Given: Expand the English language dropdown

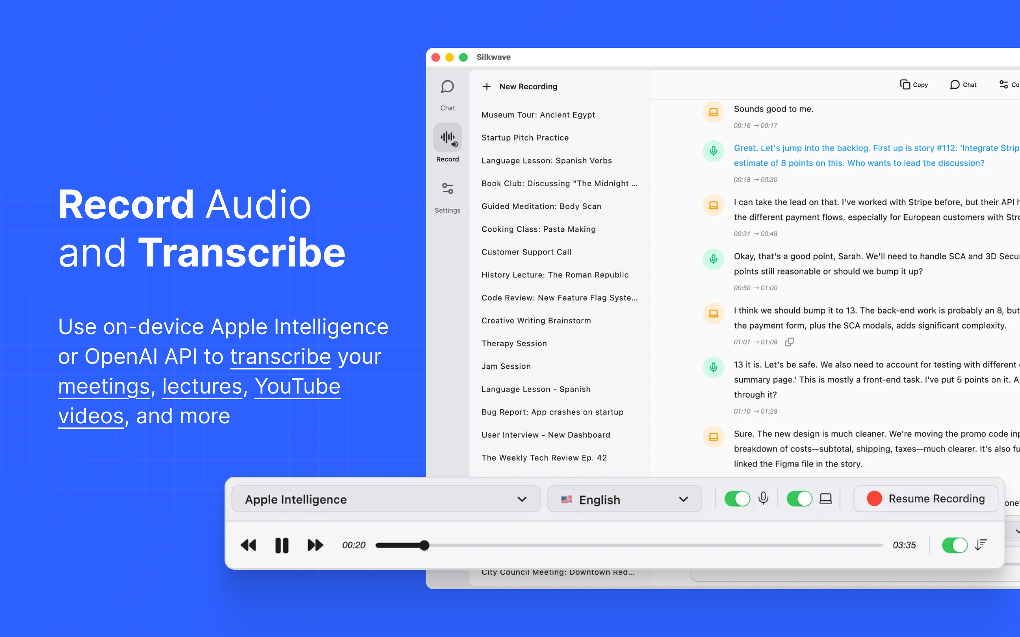Looking at the screenshot, I should click(x=624, y=499).
